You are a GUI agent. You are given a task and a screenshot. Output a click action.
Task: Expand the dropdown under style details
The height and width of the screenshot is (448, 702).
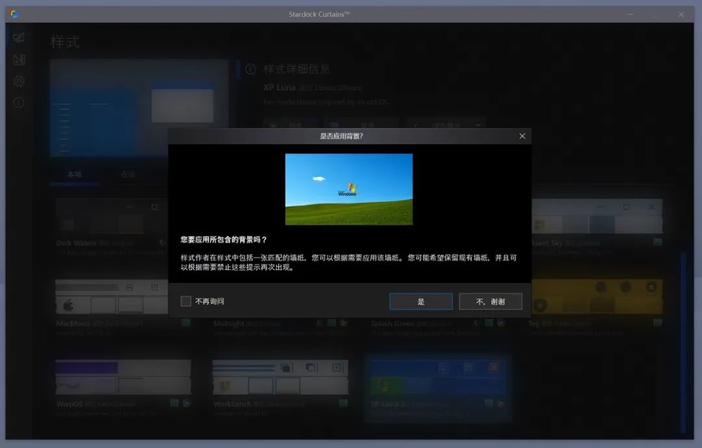tap(446, 125)
